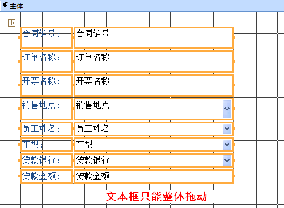Screen dimensions: 284x208
Task: Expand the 贷款银行 combo box arrow
Action: pyautogui.click(x=227, y=161)
